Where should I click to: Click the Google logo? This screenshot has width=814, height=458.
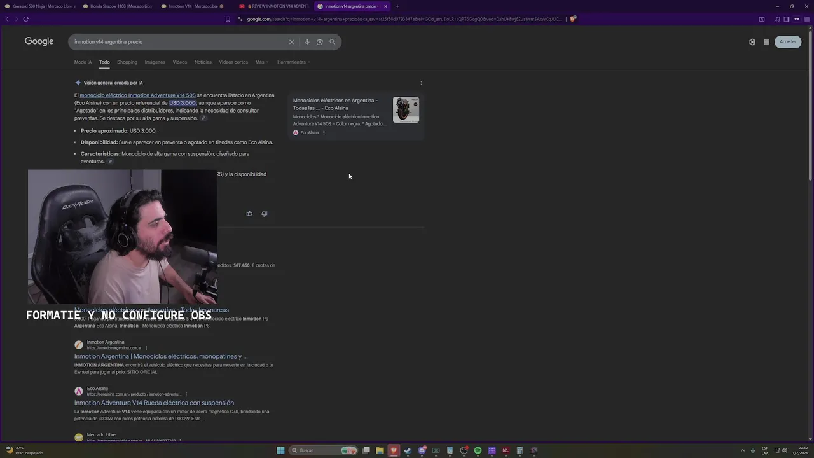pos(39,41)
